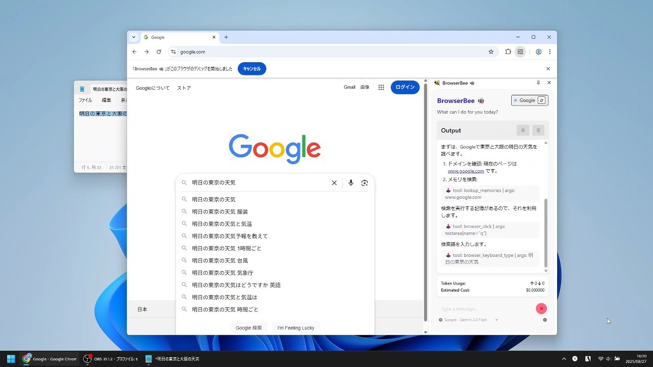Select suggestion 明日の東京の天気 気象庁
This screenshot has height=367, width=653.
click(x=275, y=273)
